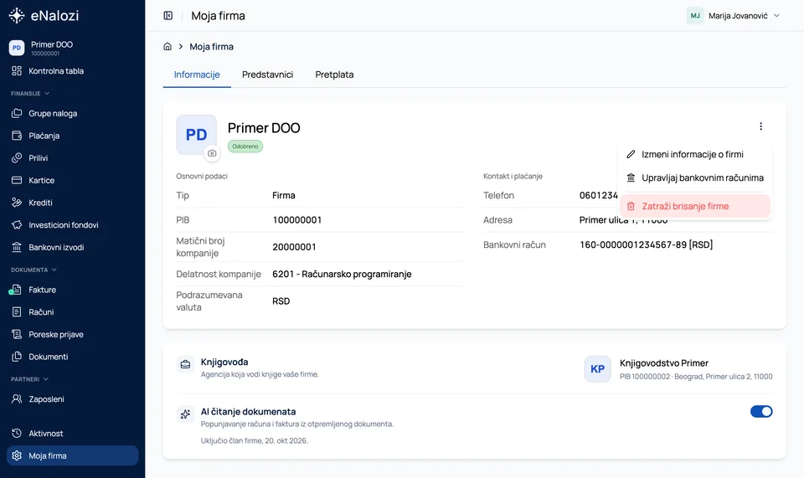Click PIB value 100000001 in the table

296,220
